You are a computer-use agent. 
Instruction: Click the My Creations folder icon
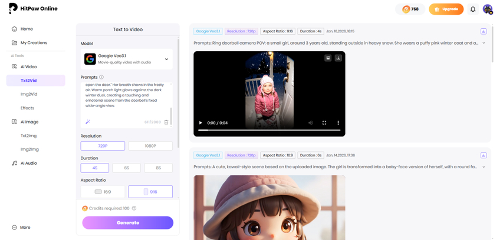[x=14, y=42]
